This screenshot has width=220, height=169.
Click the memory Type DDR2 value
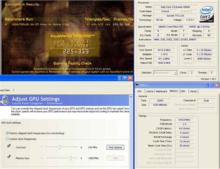(160, 101)
